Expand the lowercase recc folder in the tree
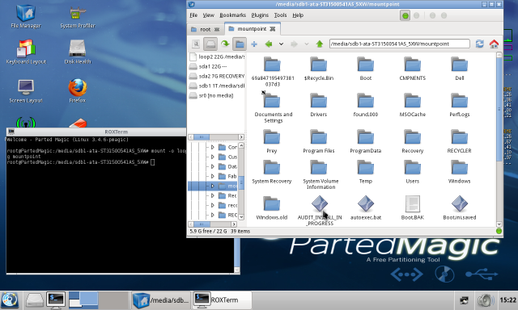The height and width of the screenshot is (310, 518). (x=213, y=205)
